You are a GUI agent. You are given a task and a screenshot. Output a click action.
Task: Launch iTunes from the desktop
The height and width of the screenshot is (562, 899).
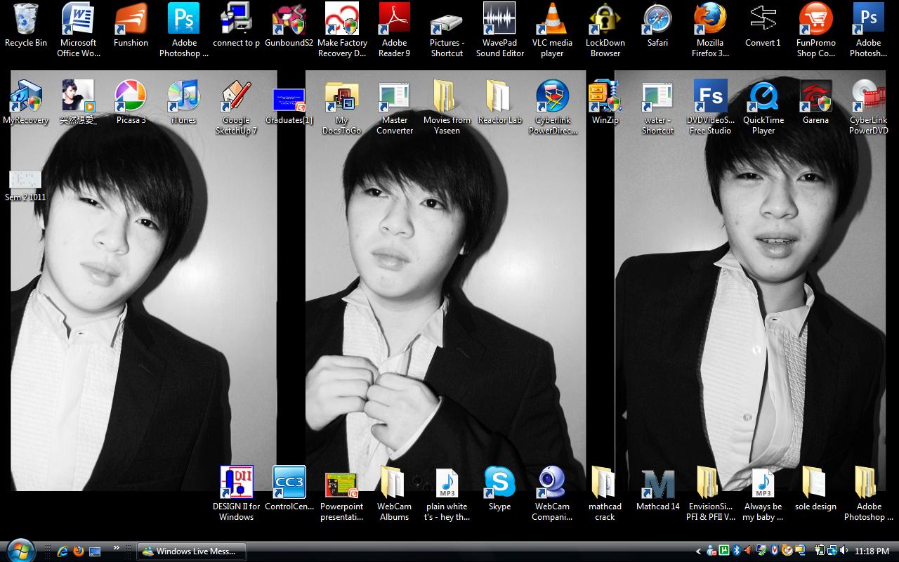coord(183,103)
